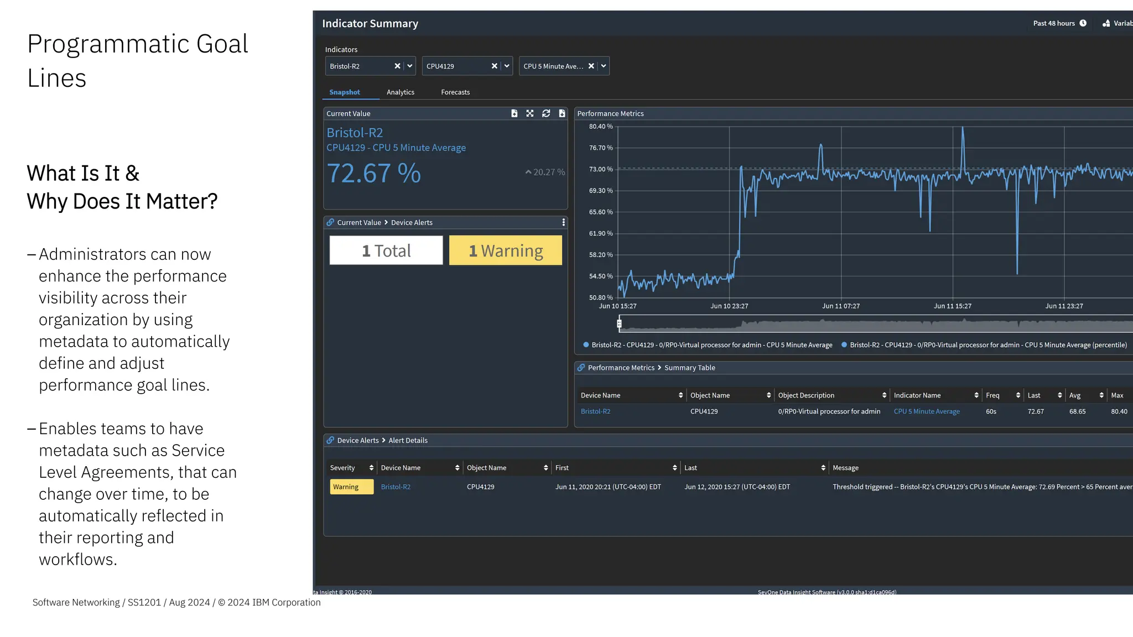Clear the Bristol-R2 device selection
The height and width of the screenshot is (637, 1133).
click(x=397, y=66)
